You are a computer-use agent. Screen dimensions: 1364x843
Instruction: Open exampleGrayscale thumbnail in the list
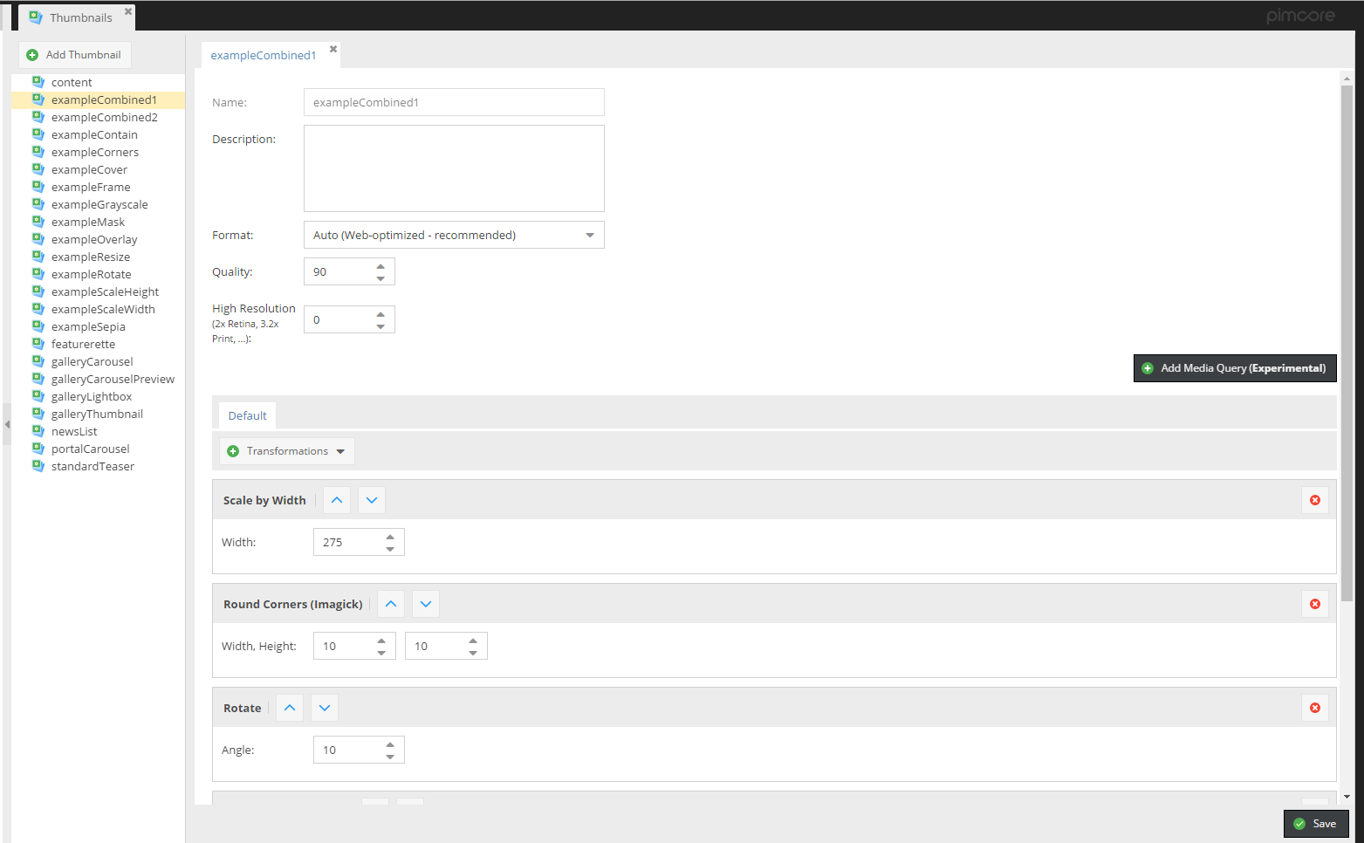[99, 204]
